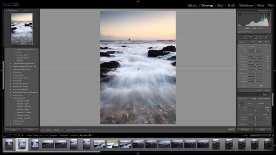Expand the Lightroom Video Presets folder
Image resolution: width=276 pixels, height=155 pixels.
coord(11,69)
